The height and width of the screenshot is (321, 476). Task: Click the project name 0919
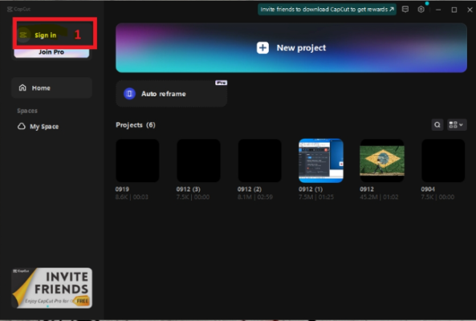point(122,189)
